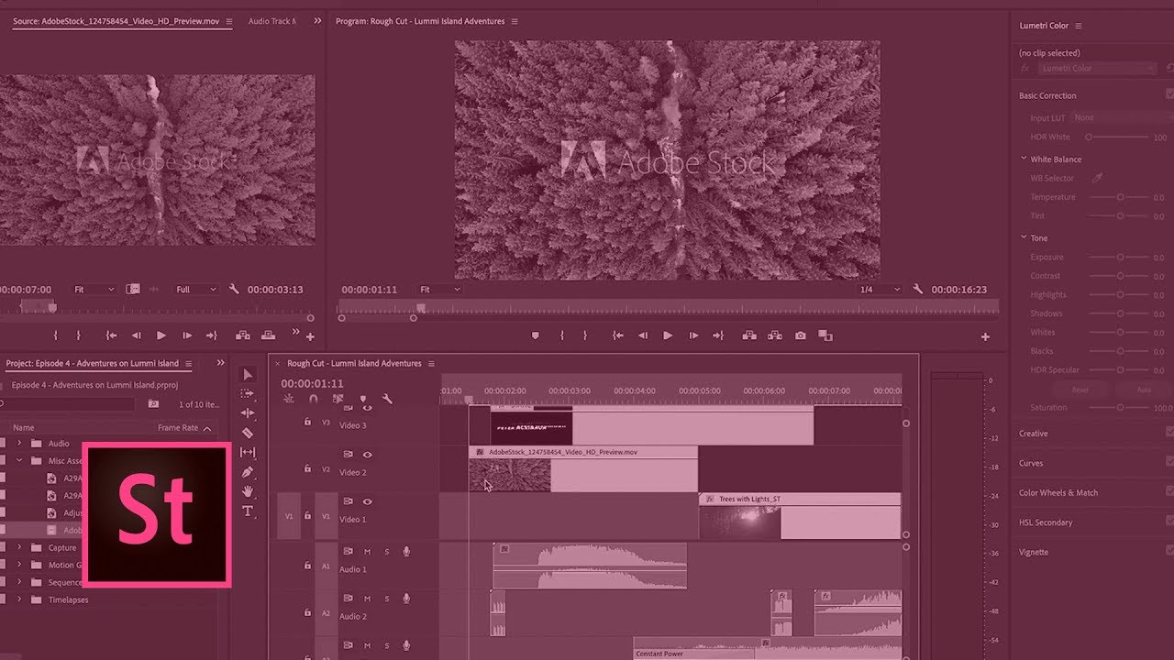Toggle the Snap magnet in the timeline

[312, 399]
